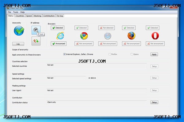Click the User Agent Not set field
This screenshot has height=122, width=184.
pyautogui.click(x=97, y=91)
